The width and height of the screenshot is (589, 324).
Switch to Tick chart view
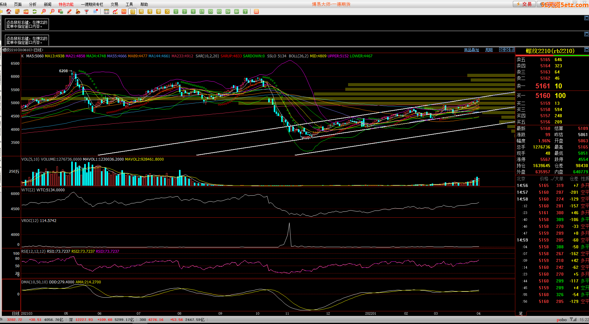click(124, 11)
